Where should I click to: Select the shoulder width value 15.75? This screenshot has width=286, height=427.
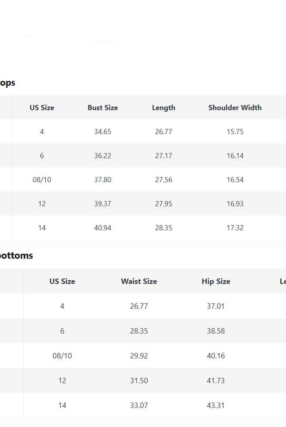tap(235, 131)
